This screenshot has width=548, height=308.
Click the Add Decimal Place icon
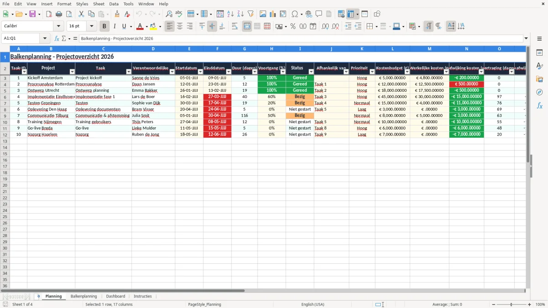pos(326,26)
